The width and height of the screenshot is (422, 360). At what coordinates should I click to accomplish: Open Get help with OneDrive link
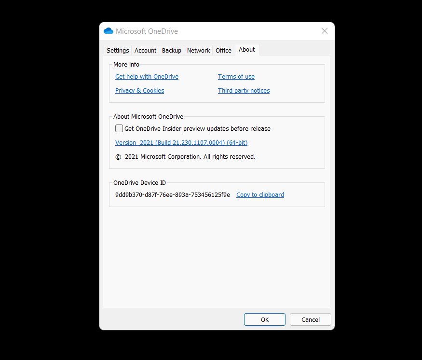(x=147, y=76)
